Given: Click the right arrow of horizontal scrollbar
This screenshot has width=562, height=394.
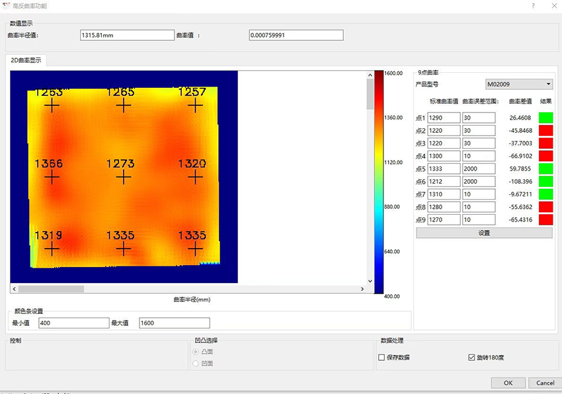Looking at the screenshot, I should (x=362, y=289).
